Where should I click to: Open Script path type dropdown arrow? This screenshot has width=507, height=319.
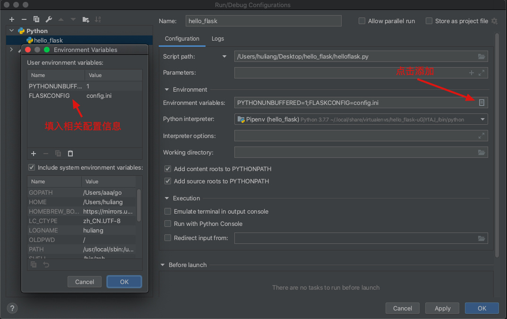pyautogui.click(x=224, y=57)
